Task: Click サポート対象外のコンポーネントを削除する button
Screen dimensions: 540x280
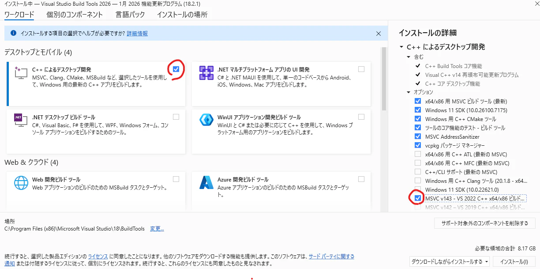Action: pyautogui.click(x=485, y=223)
